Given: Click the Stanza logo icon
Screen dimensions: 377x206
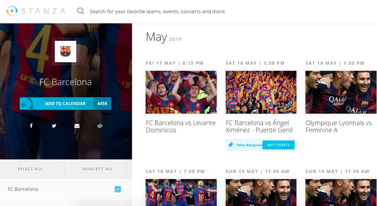Looking at the screenshot, I should [12, 11].
